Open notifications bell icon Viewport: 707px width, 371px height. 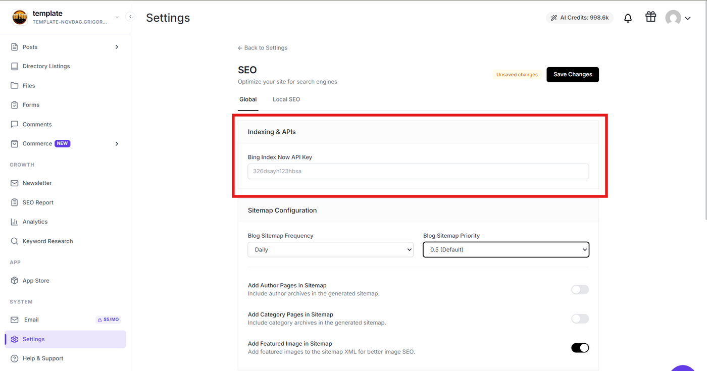tap(628, 18)
